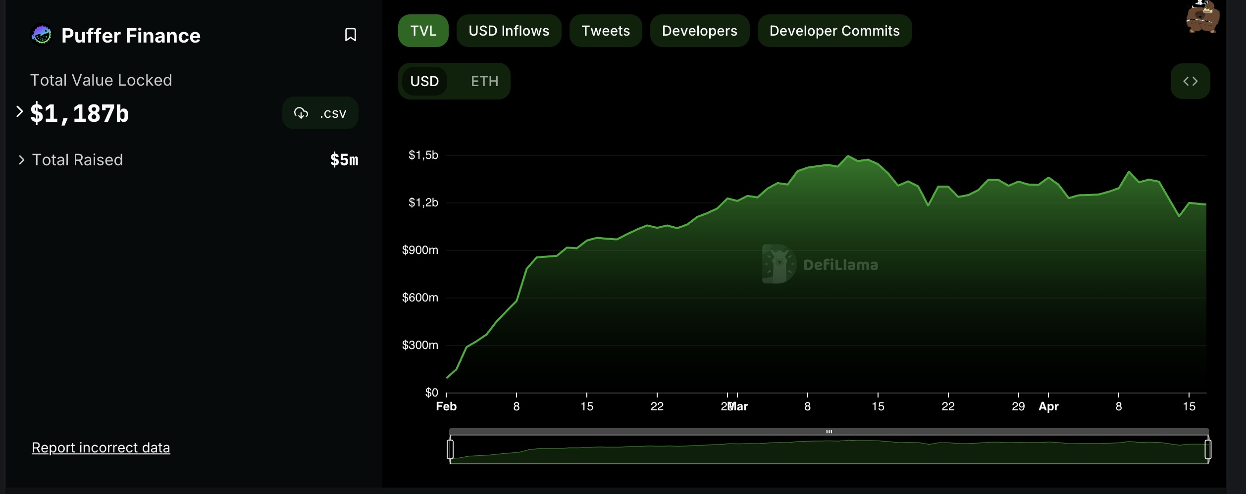Image resolution: width=1246 pixels, height=494 pixels.
Task: Toggle the USD Inflows chart option
Action: (x=509, y=31)
